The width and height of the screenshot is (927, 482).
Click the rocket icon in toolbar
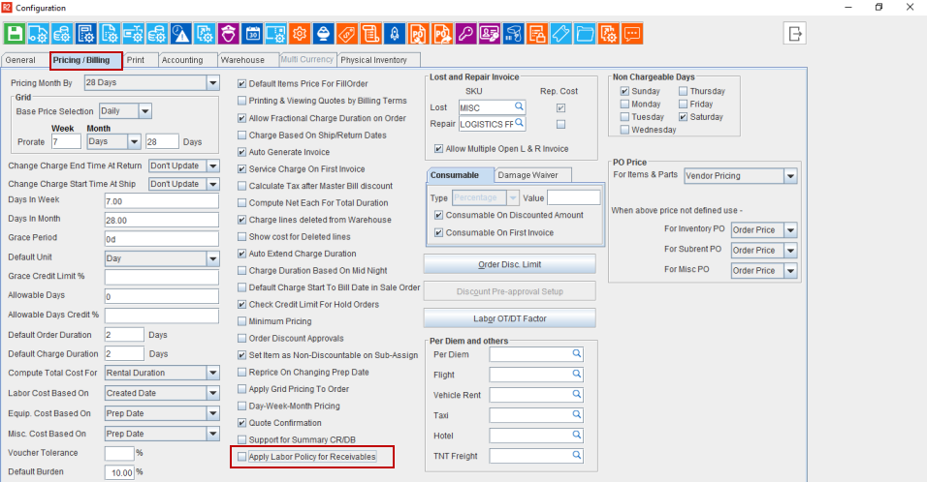point(394,33)
